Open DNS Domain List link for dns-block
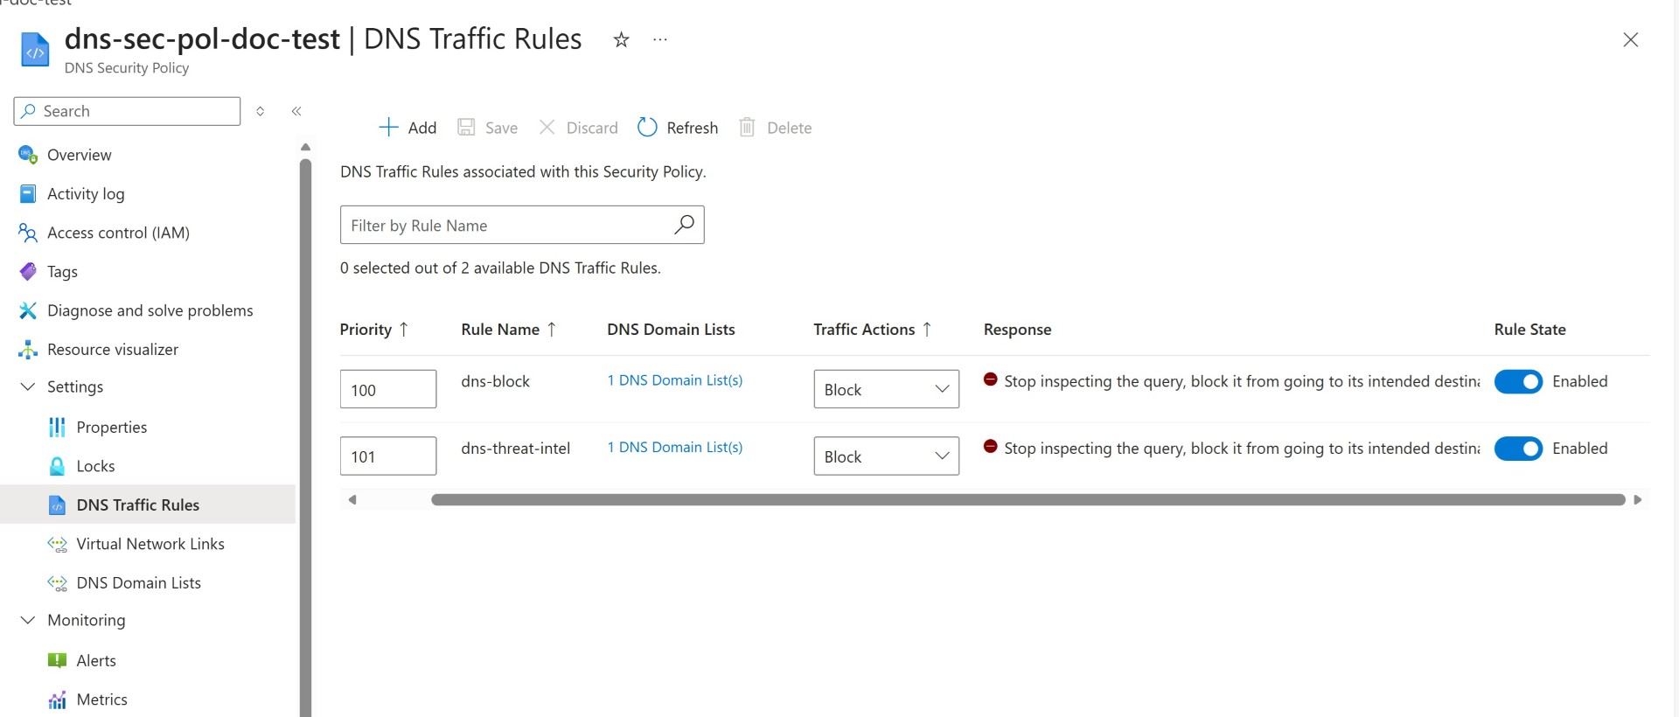Image resolution: width=1679 pixels, height=717 pixels. click(x=675, y=380)
